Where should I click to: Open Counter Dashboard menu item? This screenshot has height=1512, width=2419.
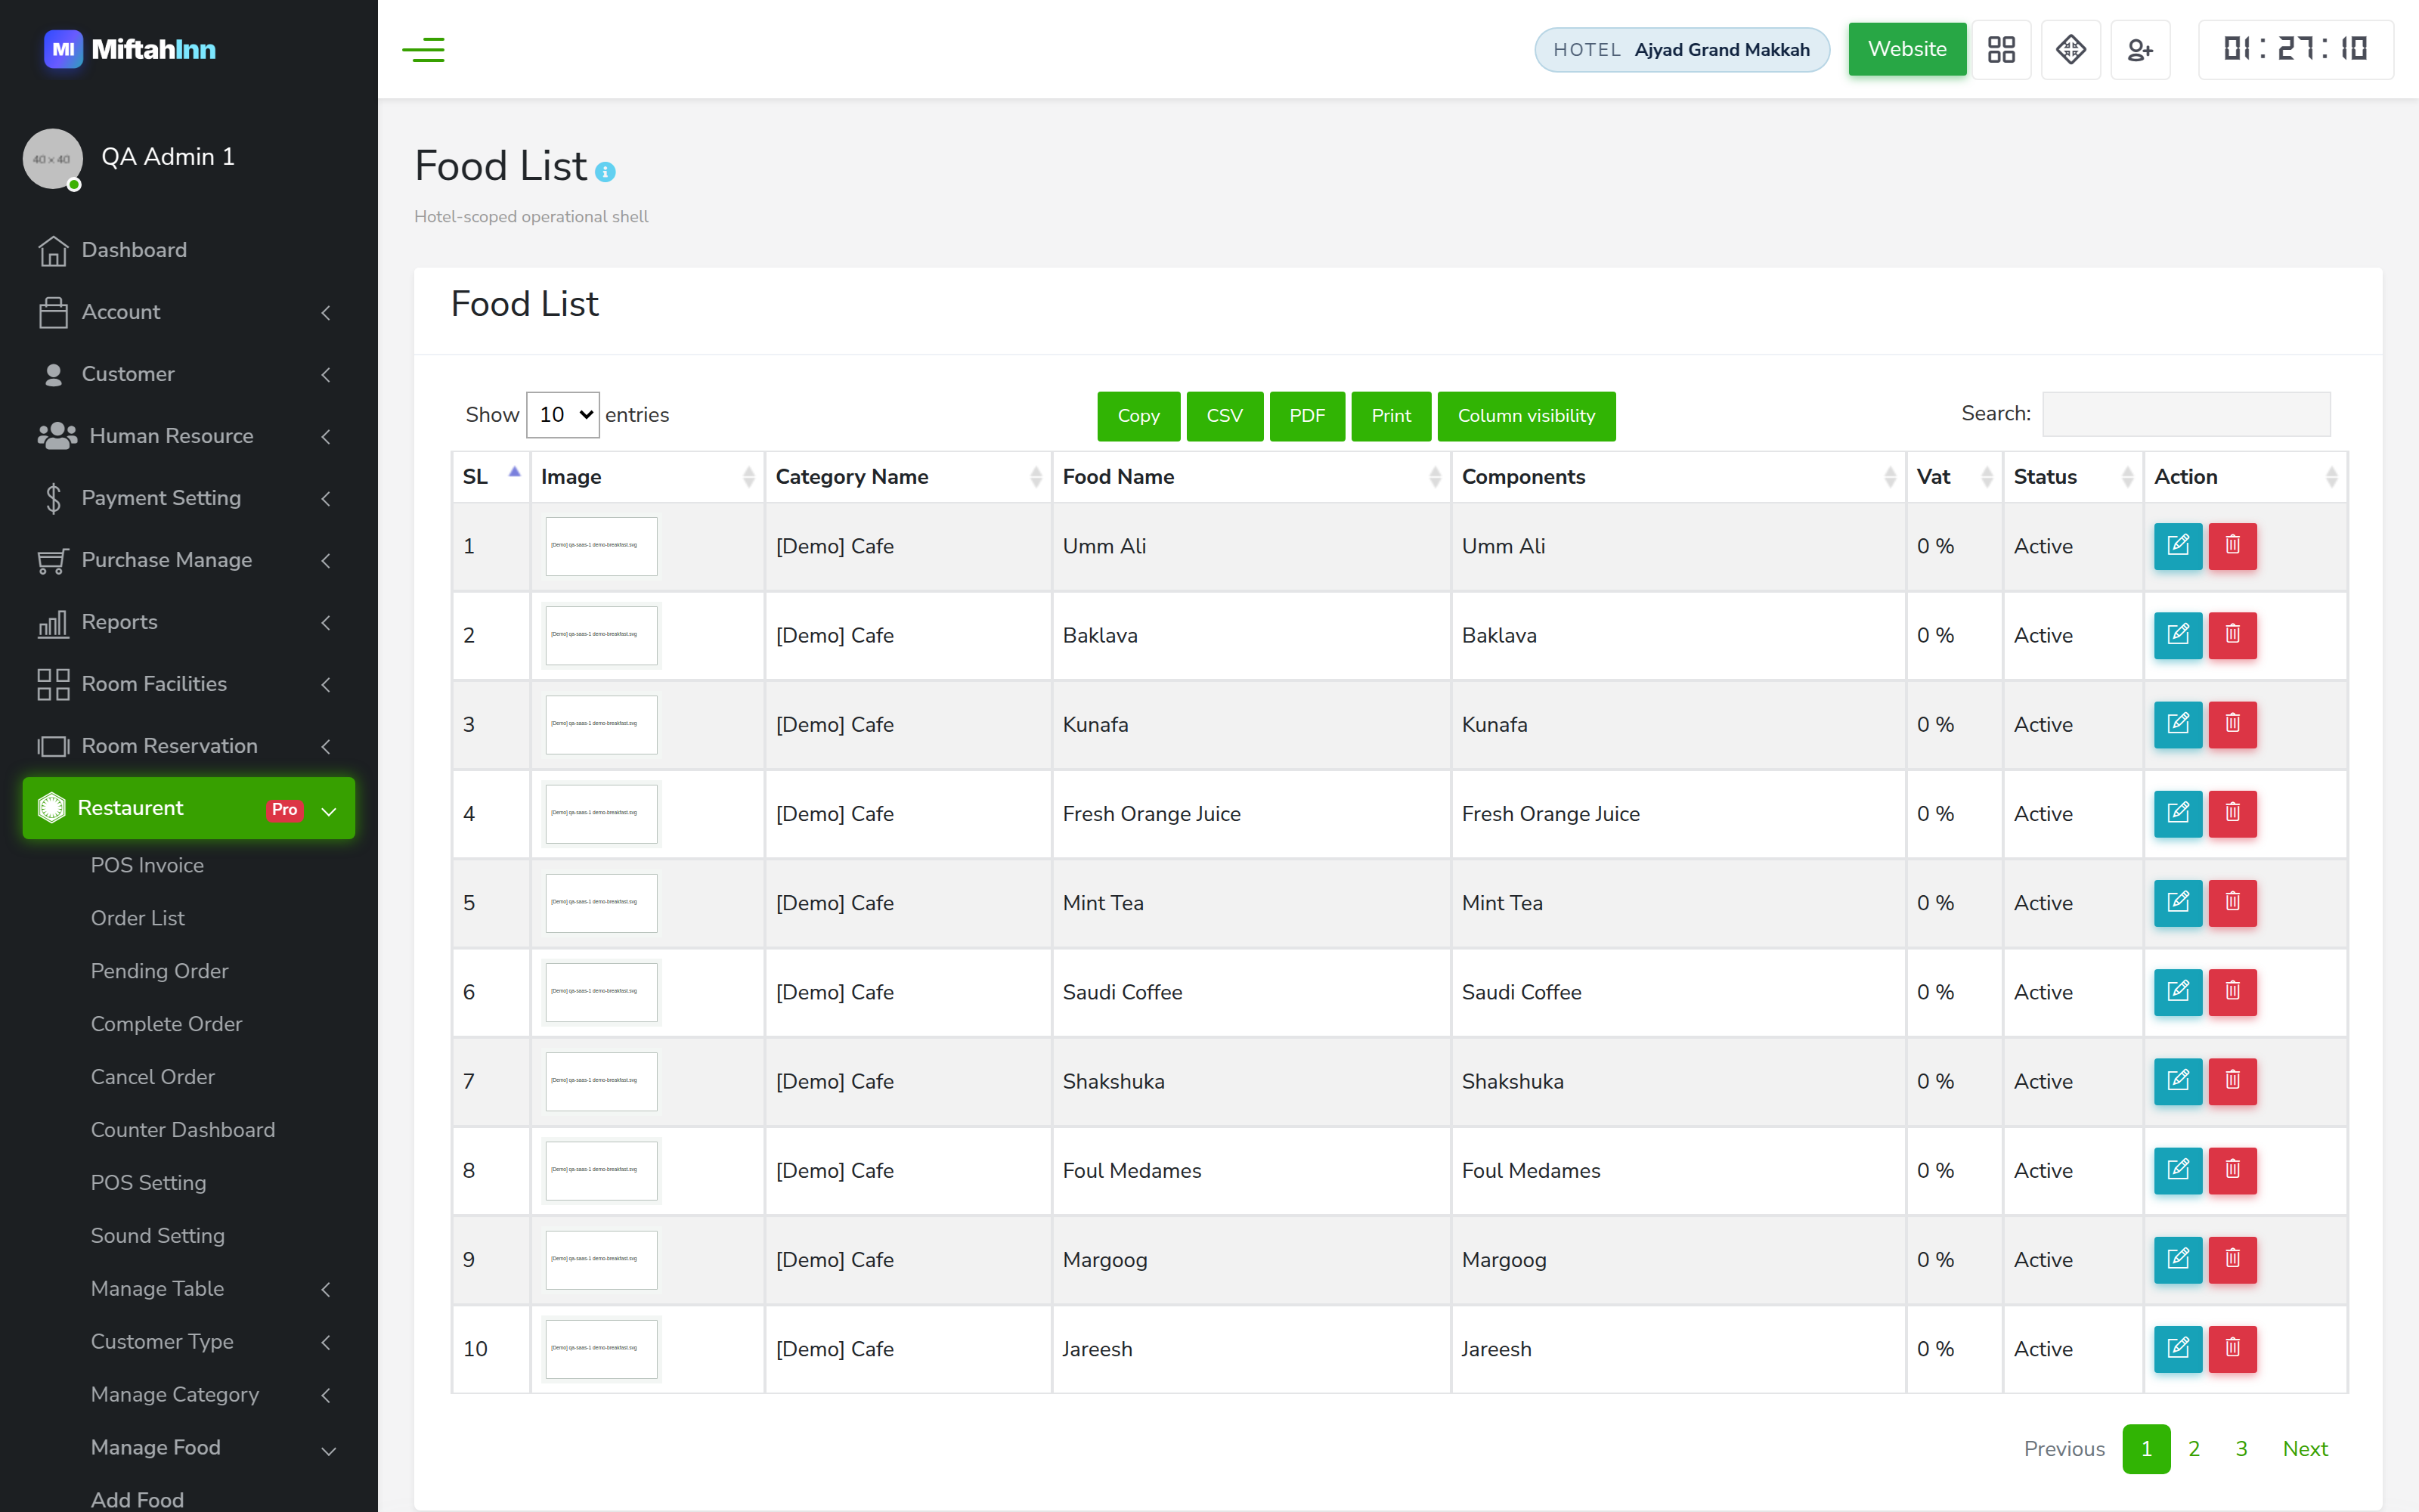(182, 1131)
